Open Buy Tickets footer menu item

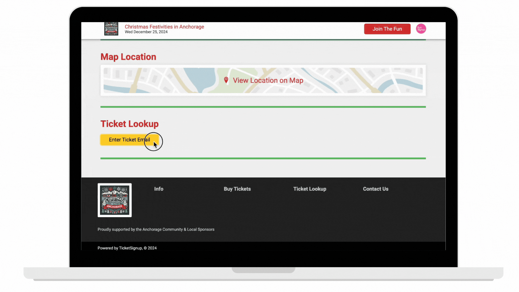coord(237,189)
